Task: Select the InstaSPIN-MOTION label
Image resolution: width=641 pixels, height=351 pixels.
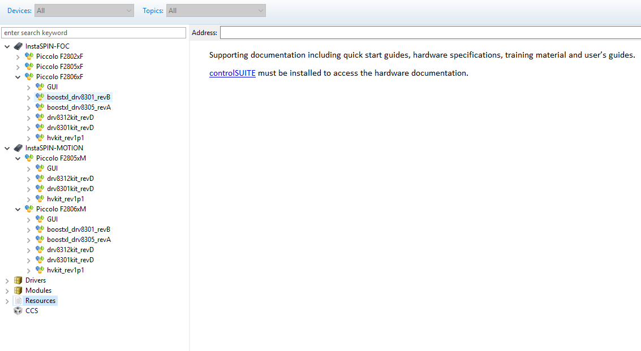Action: (54, 148)
